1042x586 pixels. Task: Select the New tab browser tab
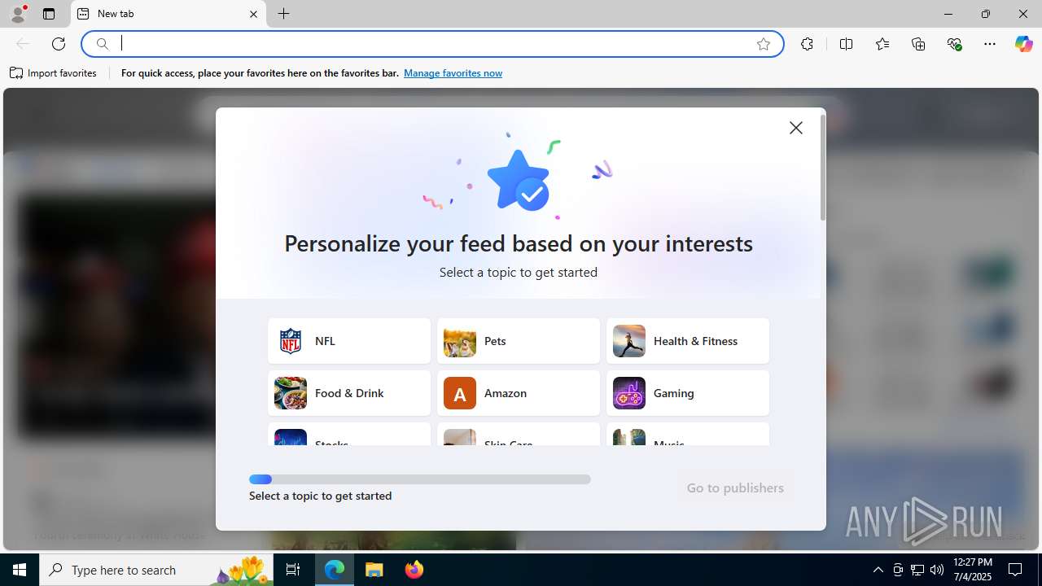[169, 14]
